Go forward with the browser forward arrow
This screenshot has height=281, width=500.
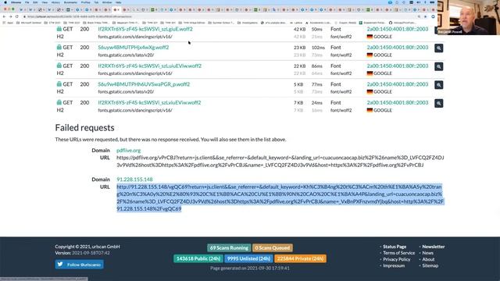click(10, 16)
